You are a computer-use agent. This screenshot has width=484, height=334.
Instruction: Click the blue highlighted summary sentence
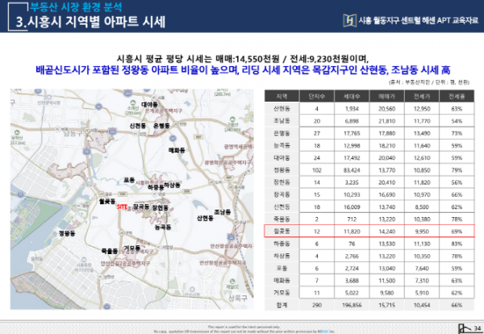[241, 69]
